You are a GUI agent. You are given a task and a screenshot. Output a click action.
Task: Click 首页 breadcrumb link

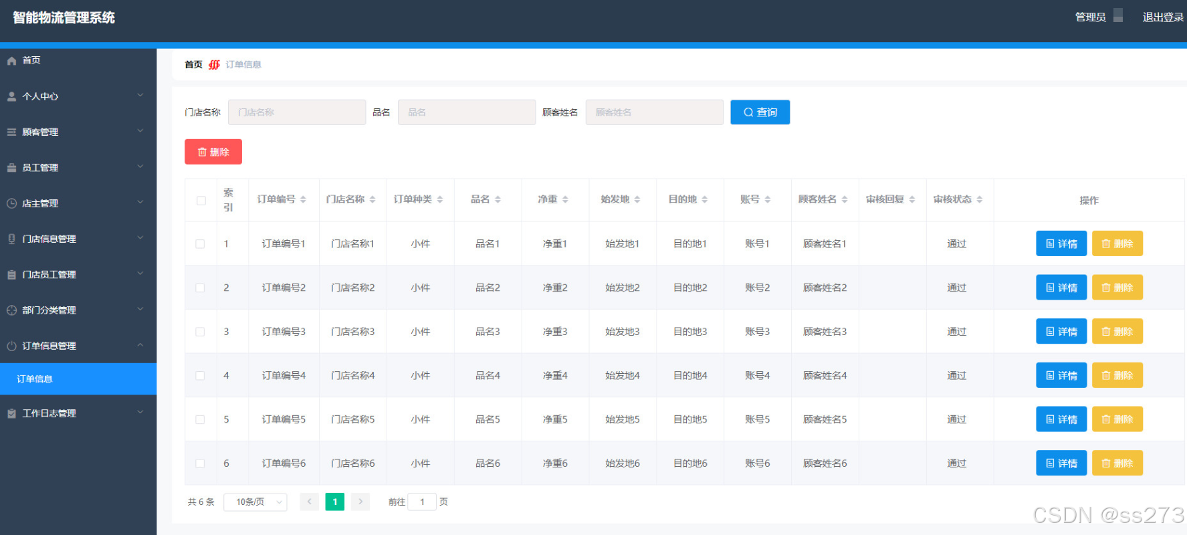click(x=193, y=65)
